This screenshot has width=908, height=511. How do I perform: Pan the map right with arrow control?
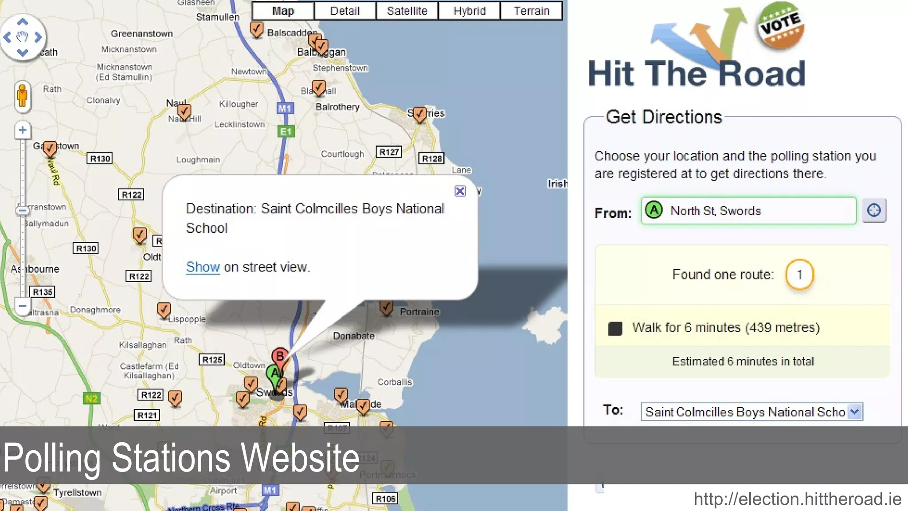coord(39,37)
